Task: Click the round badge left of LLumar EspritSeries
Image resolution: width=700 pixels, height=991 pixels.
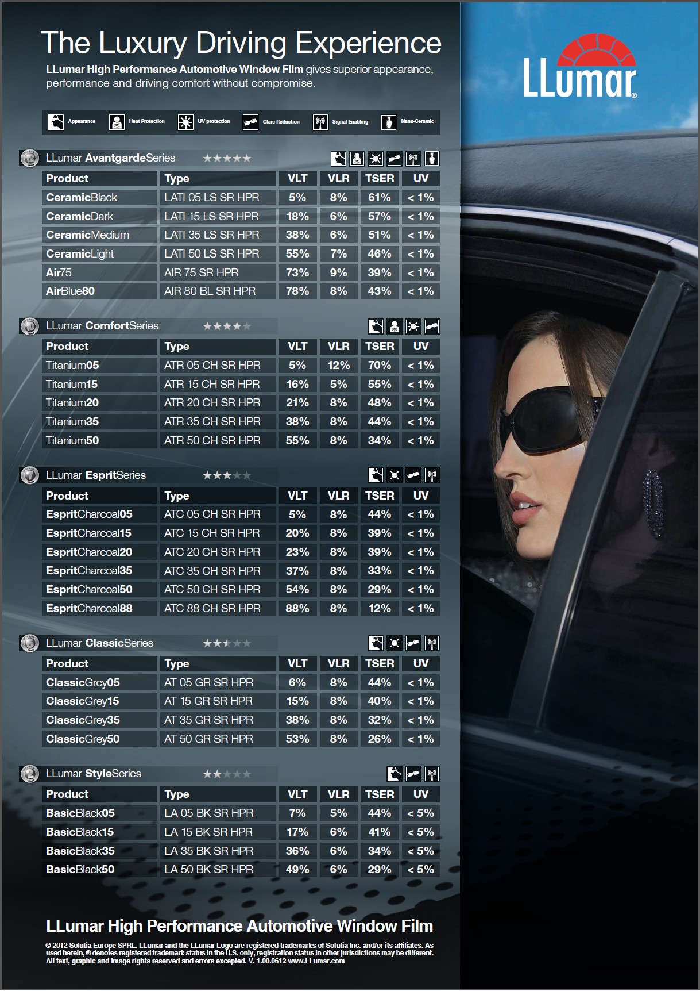Action: (x=29, y=475)
